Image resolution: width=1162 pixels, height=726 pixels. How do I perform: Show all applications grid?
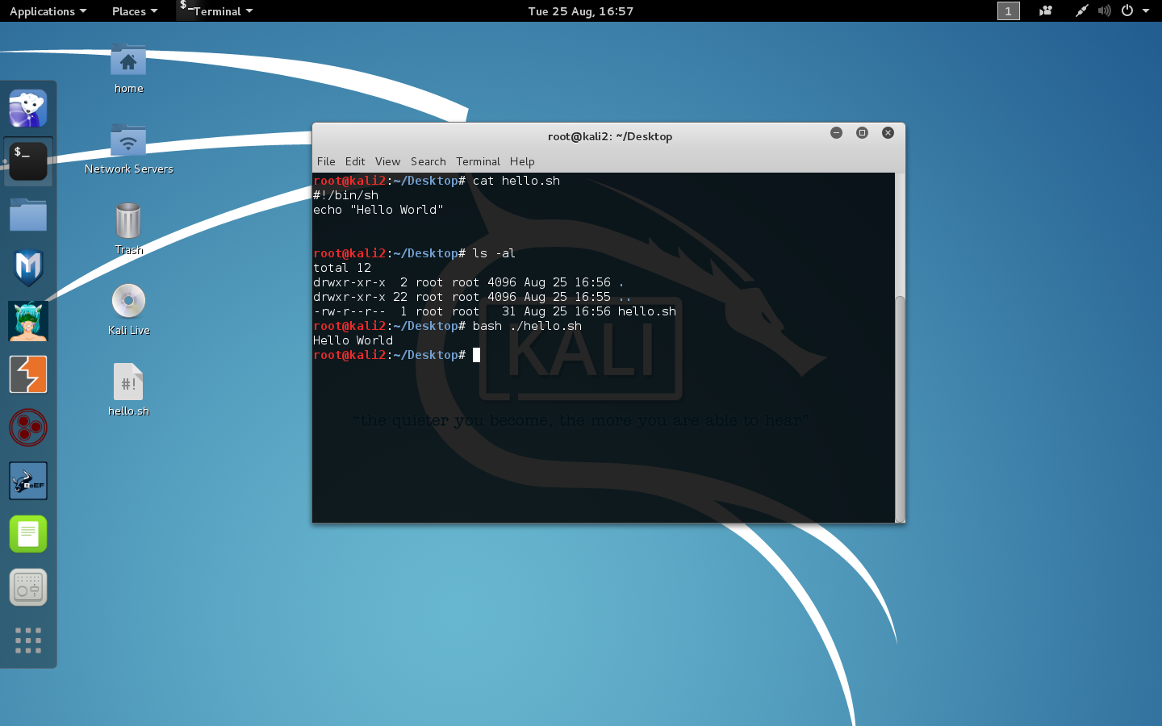(28, 640)
